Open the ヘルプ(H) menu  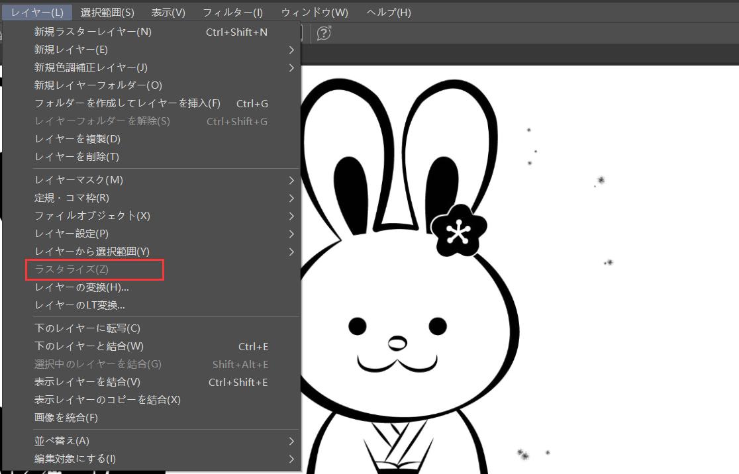coord(388,13)
